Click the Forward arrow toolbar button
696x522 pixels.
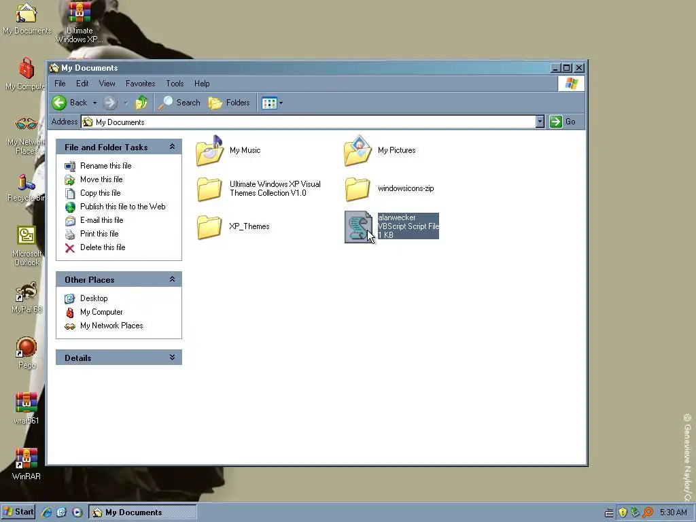[x=110, y=103]
